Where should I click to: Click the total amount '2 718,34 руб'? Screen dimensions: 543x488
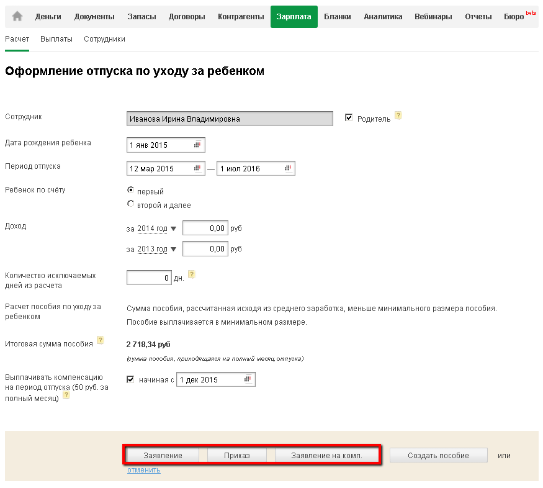[148, 344]
